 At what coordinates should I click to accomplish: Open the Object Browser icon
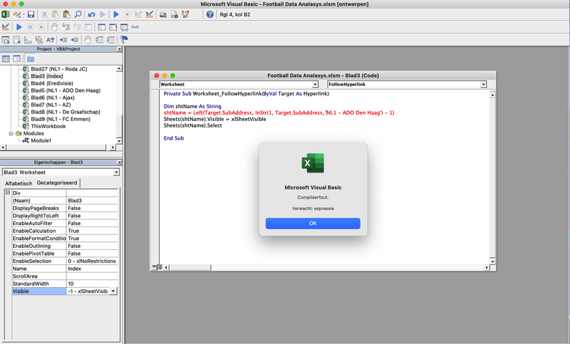point(185,14)
